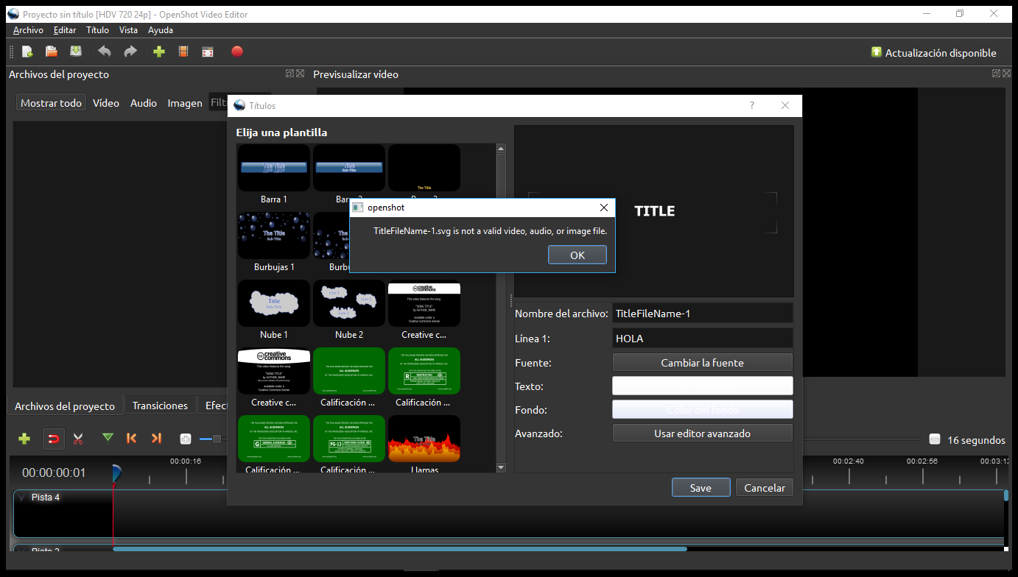Click Cancelar in the Títulos dialog
Viewport: 1018px width, 577px height.
click(765, 487)
